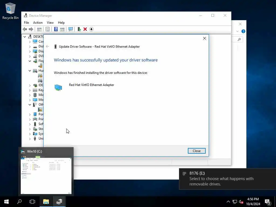This screenshot has width=276, height=207.
Task: Click the Back arrow in Device Manager toolbar
Action: click(25, 29)
